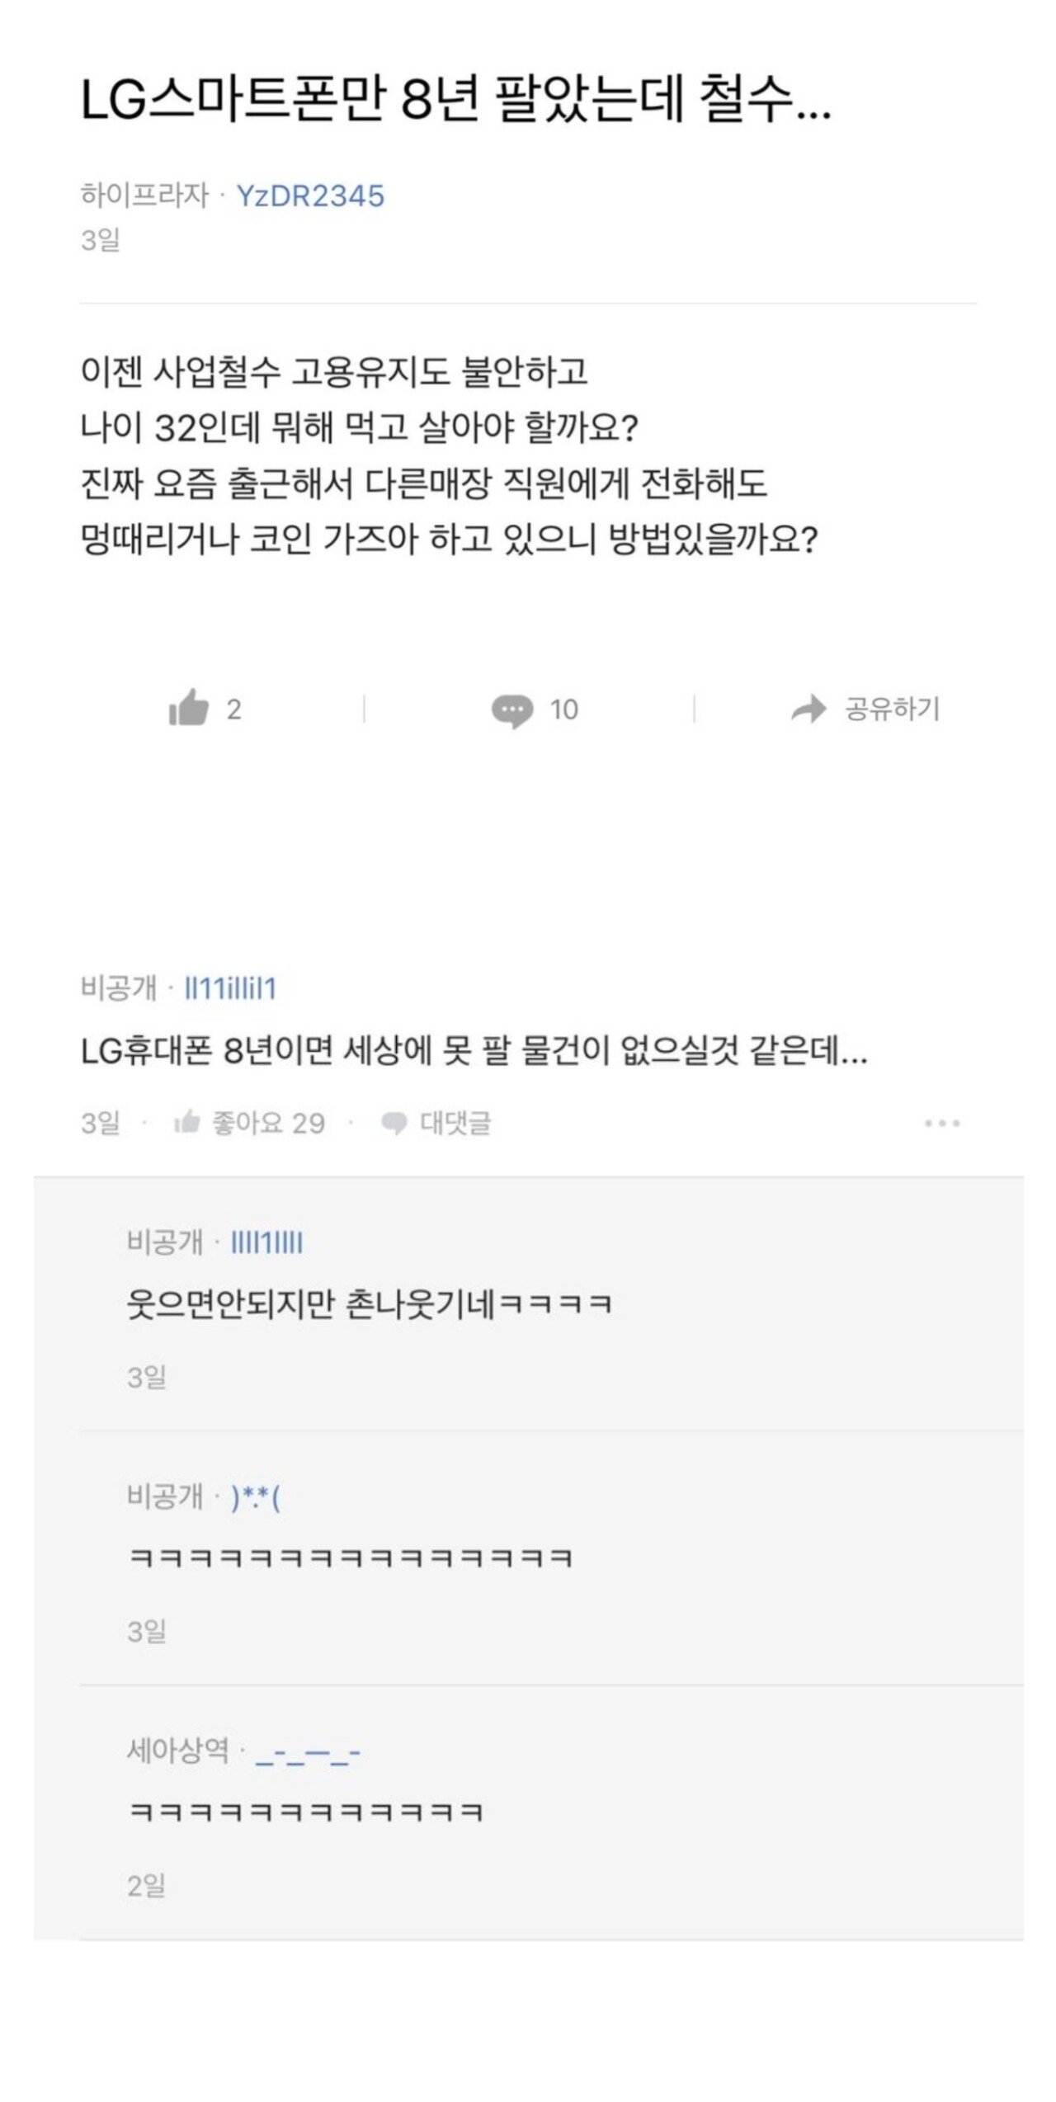Like the LG휴대폰 8년 comment
This screenshot has width=1056, height=2102.
pos(187,1123)
